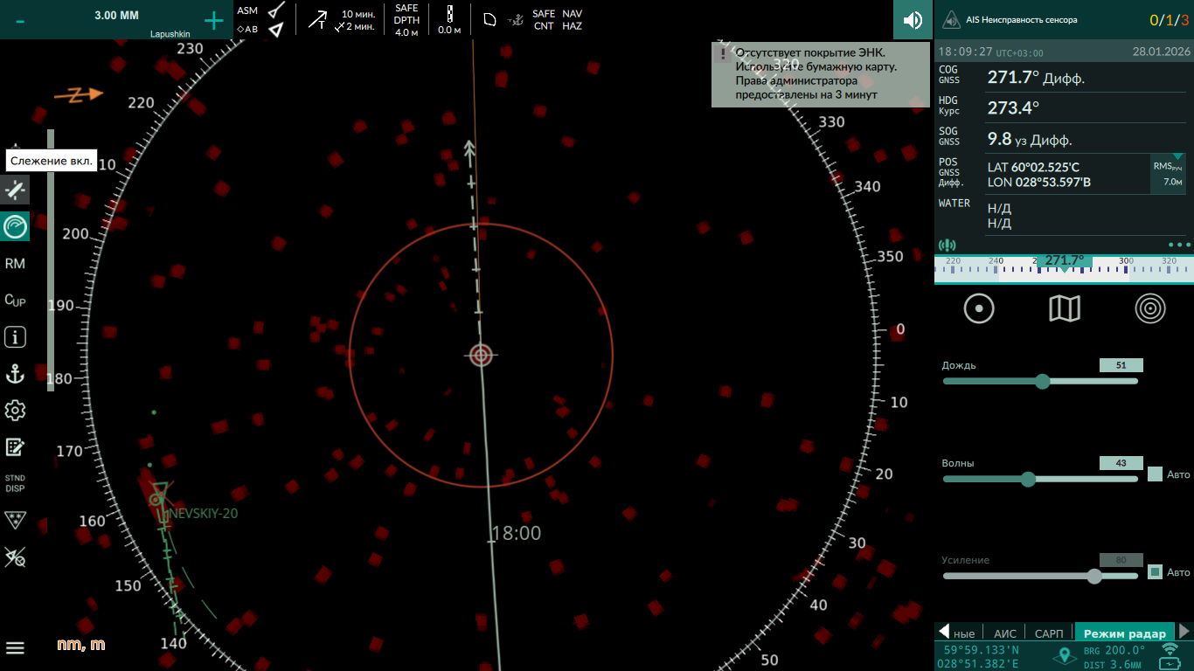Image resolution: width=1194 pixels, height=671 pixels.
Task: Switch to the САРП tab
Action: pyautogui.click(x=1049, y=633)
